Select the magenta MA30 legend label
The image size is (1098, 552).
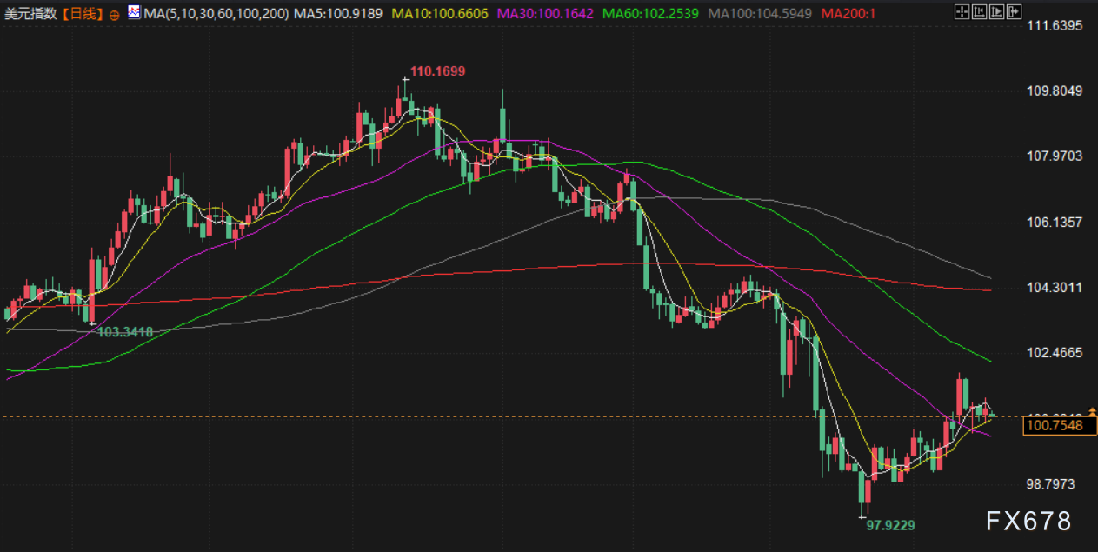(546, 14)
